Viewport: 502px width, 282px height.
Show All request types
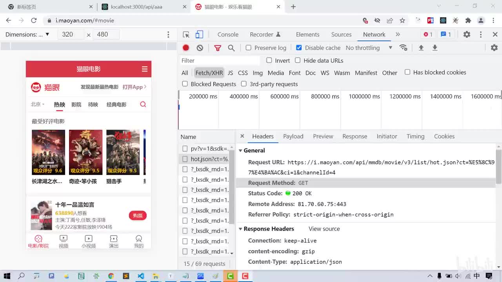pos(185,73)
